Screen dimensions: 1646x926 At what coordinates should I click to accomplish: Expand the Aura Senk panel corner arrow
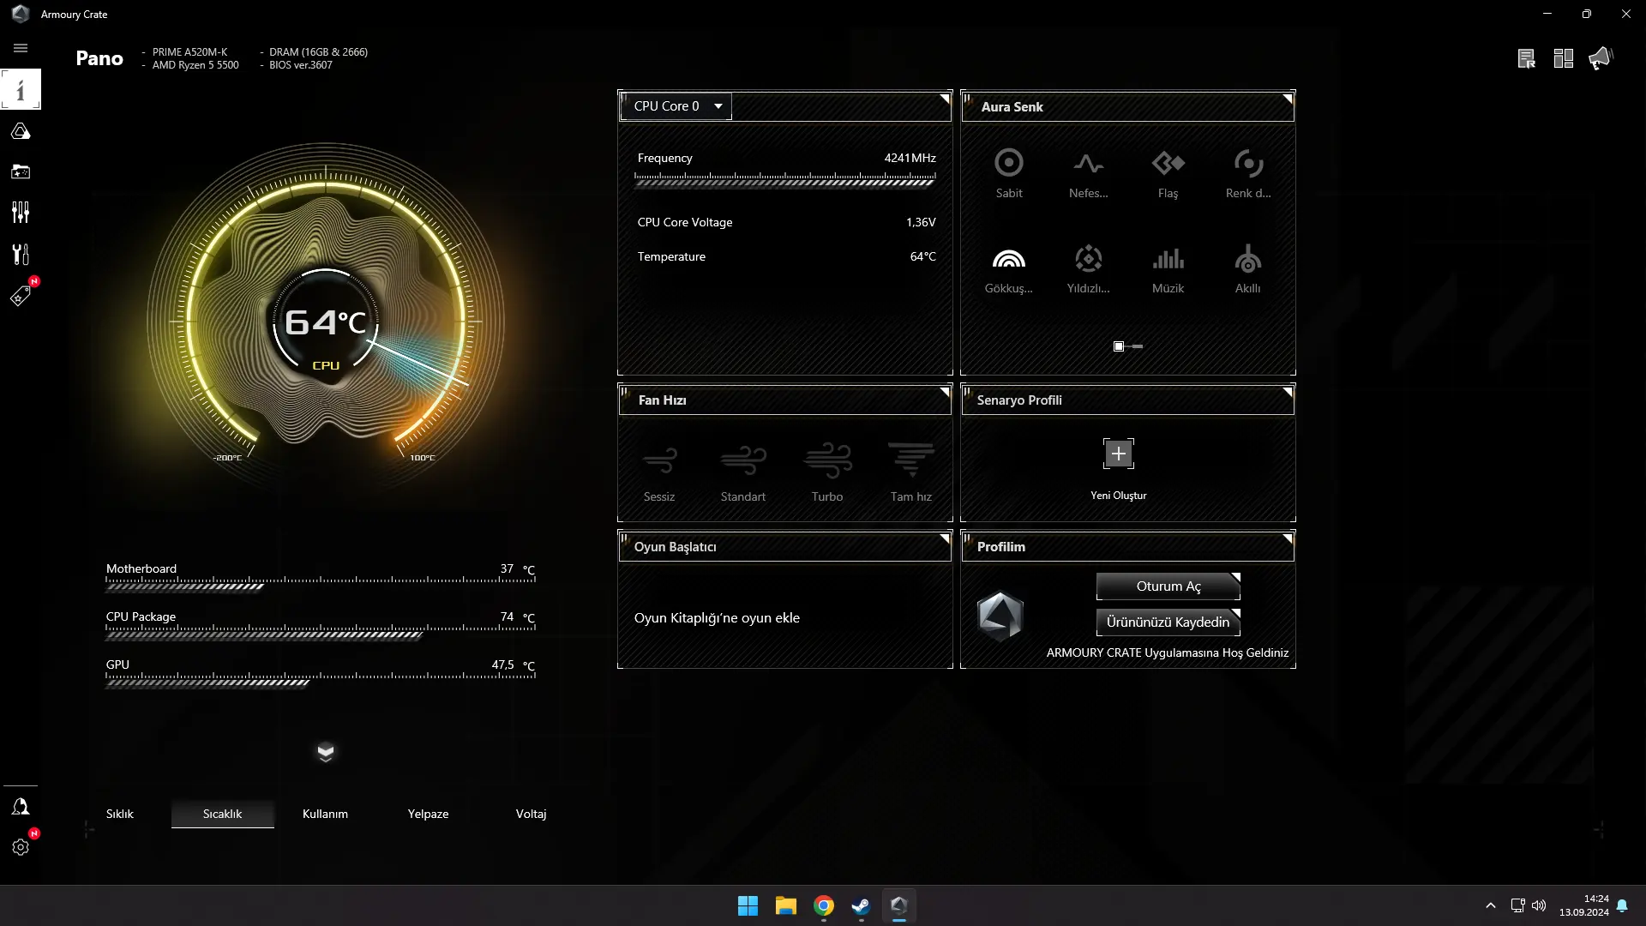(1288, 99)
